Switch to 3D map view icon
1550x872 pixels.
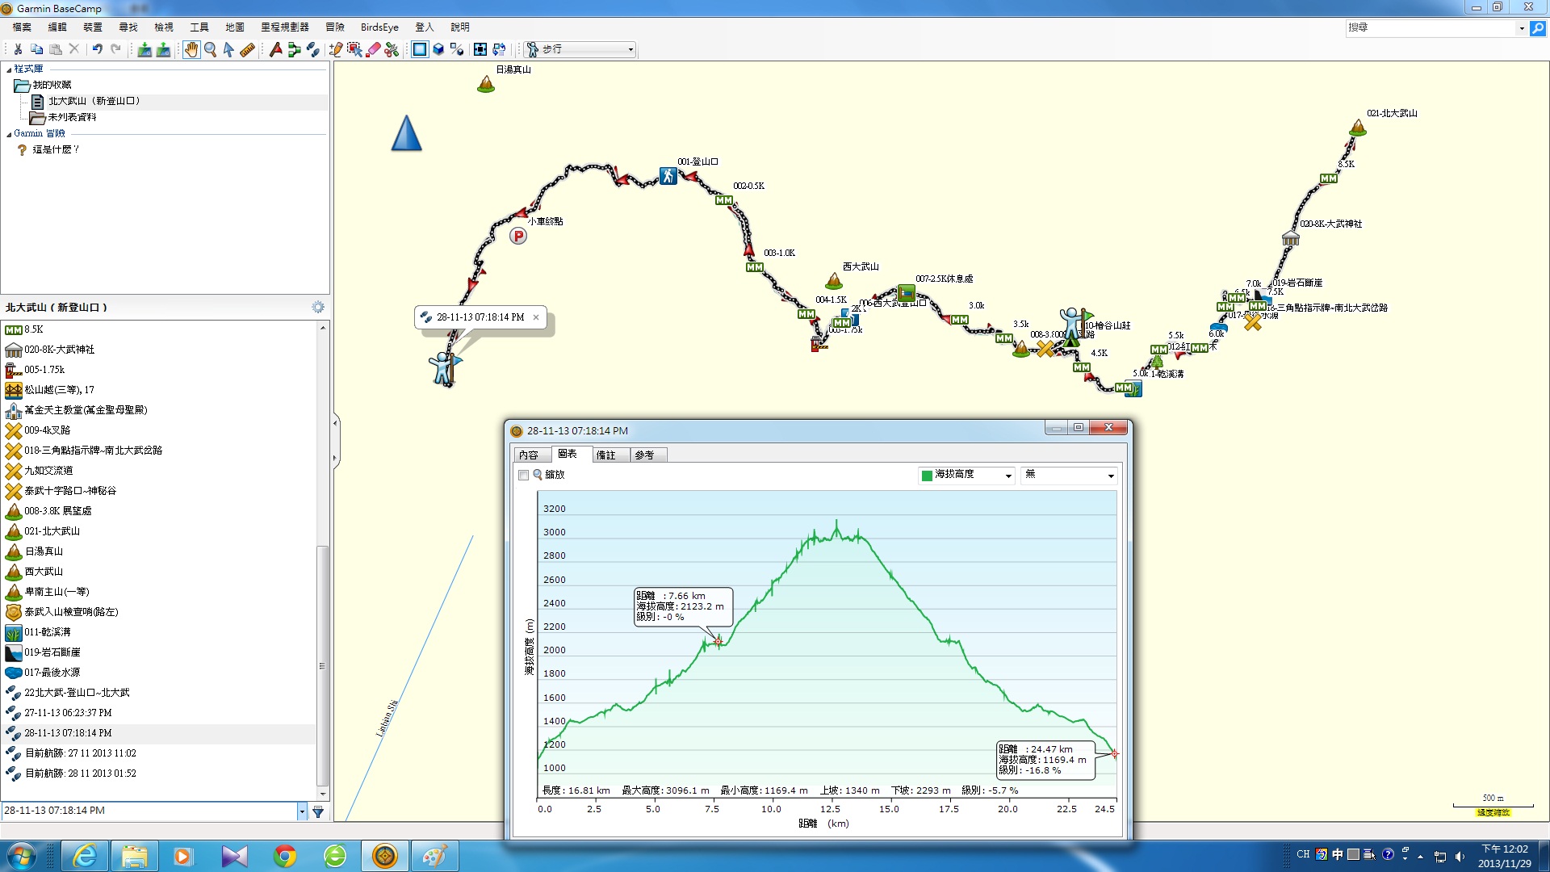tap(438, 49)
